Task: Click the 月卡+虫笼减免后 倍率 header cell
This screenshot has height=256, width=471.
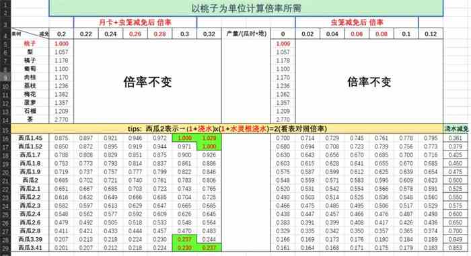Action: [x=135, y=22]
